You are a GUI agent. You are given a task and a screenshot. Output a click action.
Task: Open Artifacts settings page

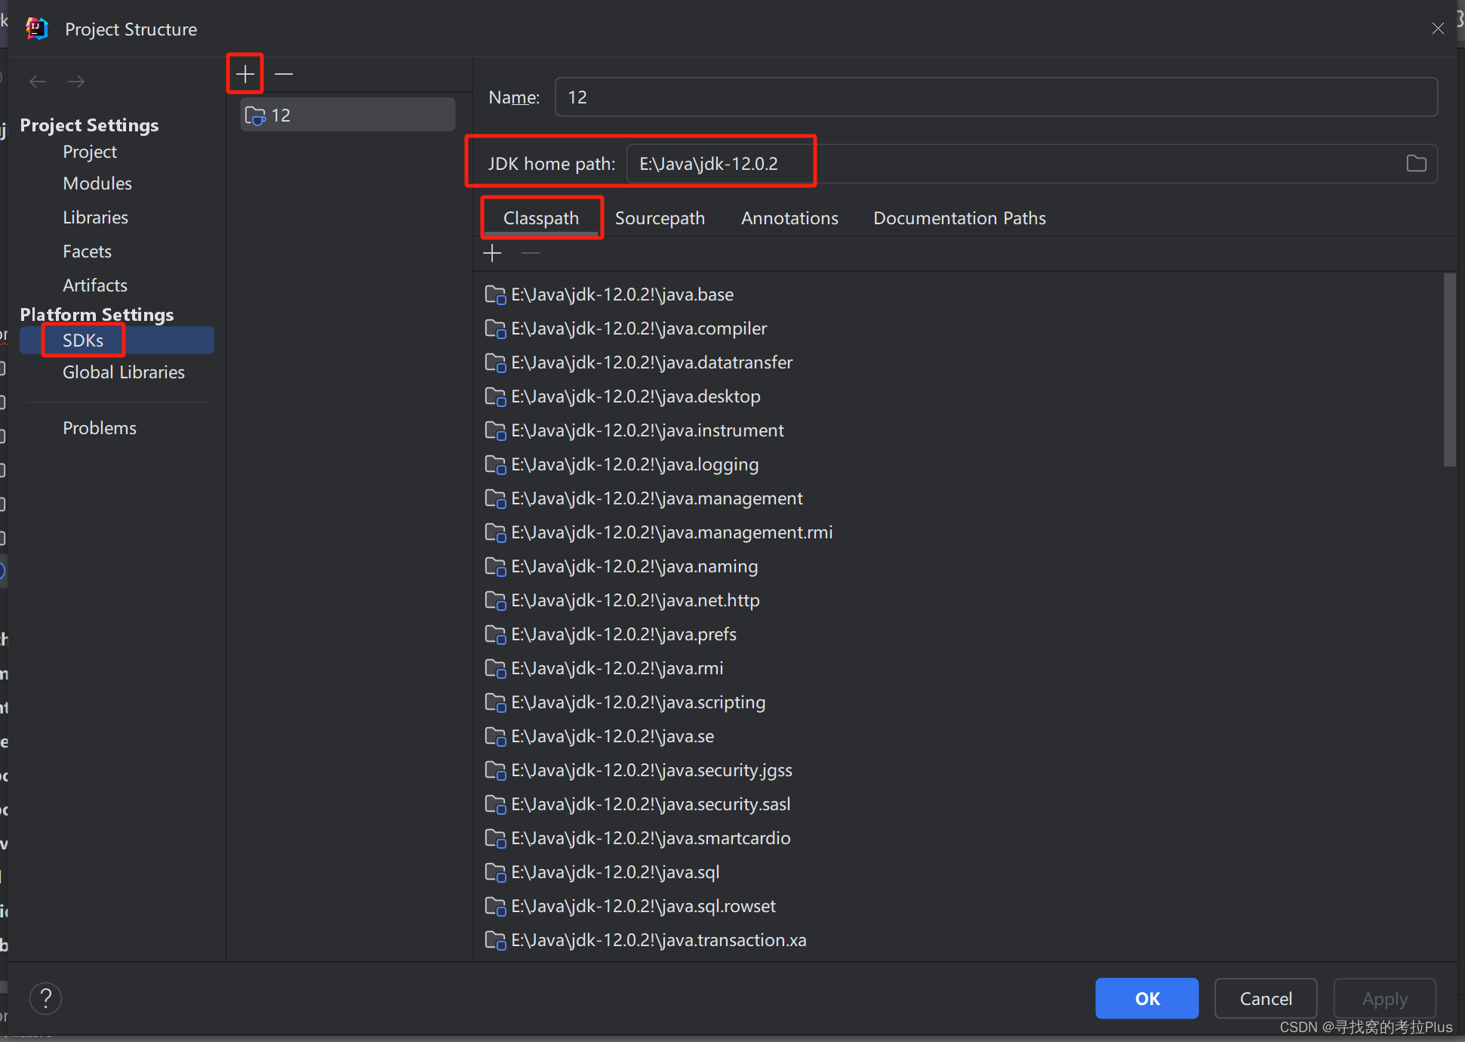(95, 285)
